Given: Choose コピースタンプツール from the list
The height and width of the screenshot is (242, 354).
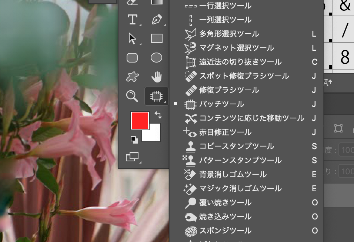Looking at the screenshot, I should 237,146.
